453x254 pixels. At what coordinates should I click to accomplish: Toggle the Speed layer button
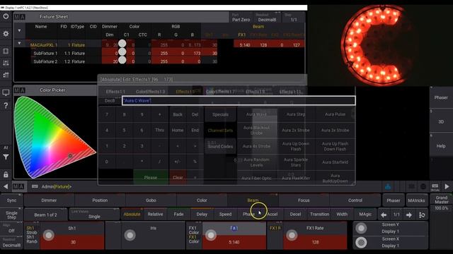225,214
